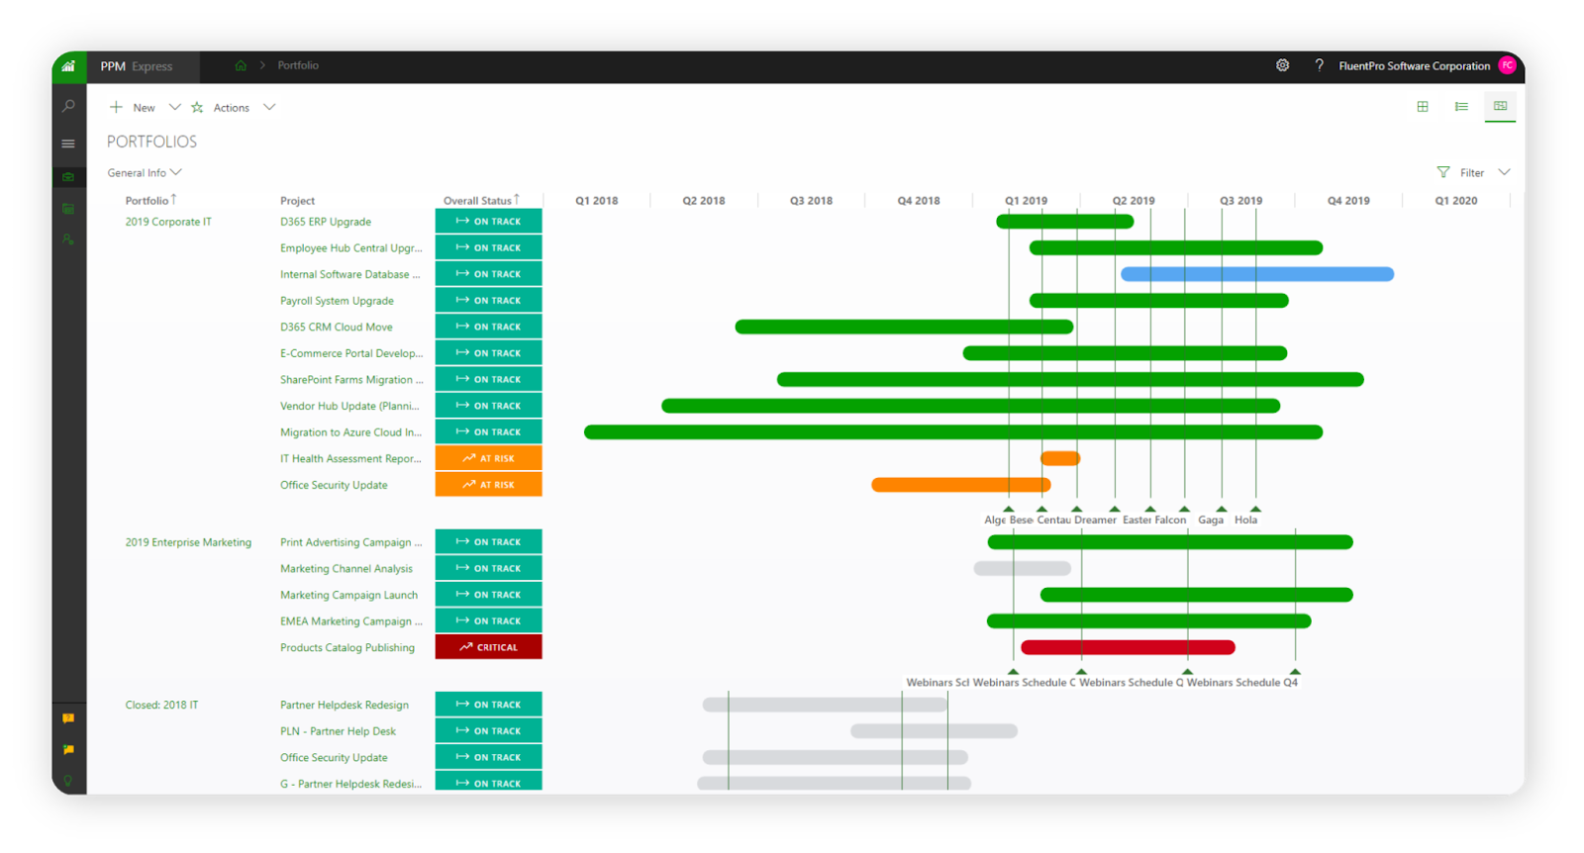This screenshot has height=853, width=1584.
Task: Click the star icon beside Actions
Action: [x=197, y=107]
